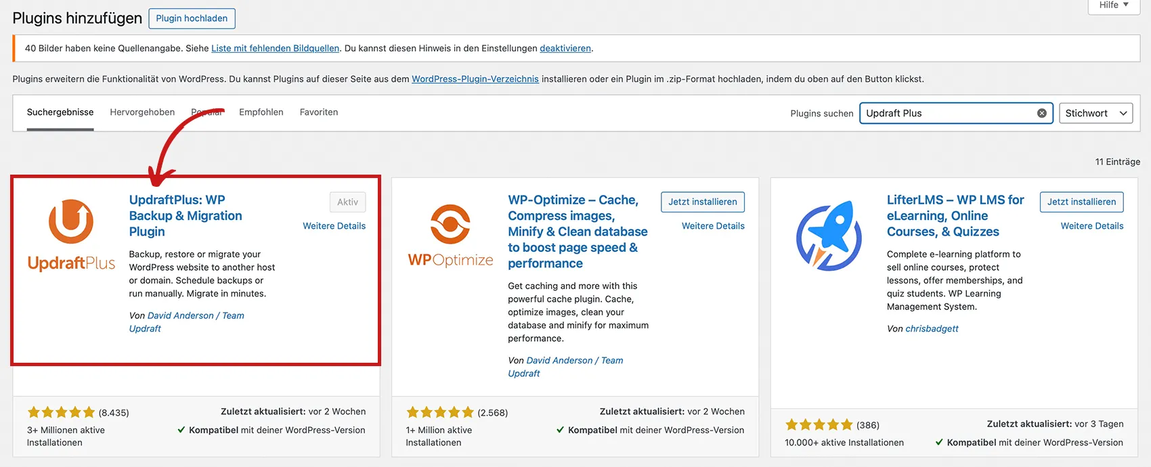Open Weitere Details for UpdraftPlus
The width and height of the screenshot is (1151, 467).
click(334, 226)
